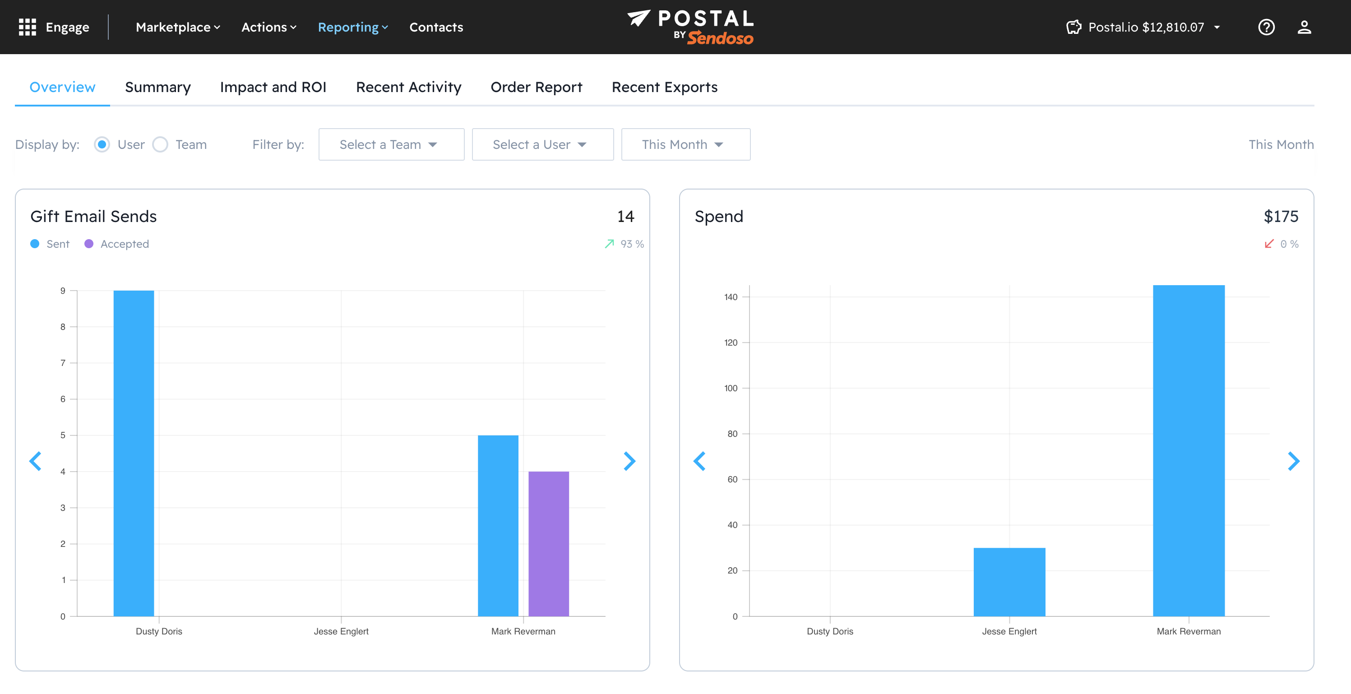
Task: Select the User display radio button
Action: [x=102, y=144]
